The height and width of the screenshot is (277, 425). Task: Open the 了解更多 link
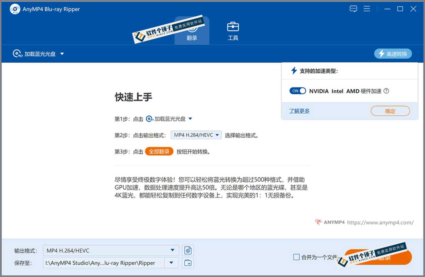coord(299,111)
